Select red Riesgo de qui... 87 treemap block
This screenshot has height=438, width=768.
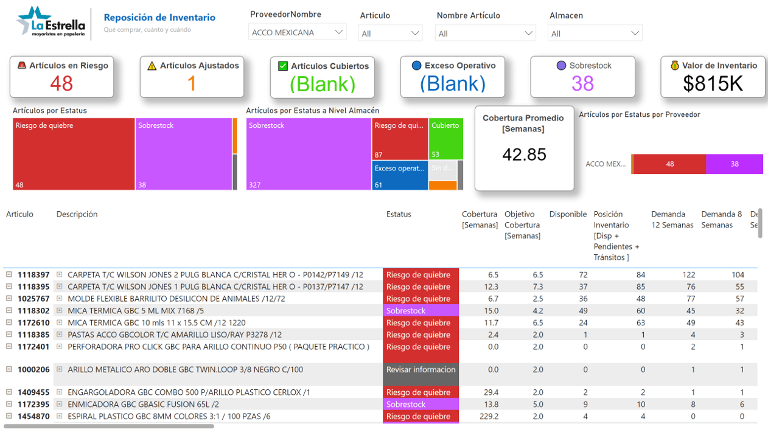pos(400,139)
